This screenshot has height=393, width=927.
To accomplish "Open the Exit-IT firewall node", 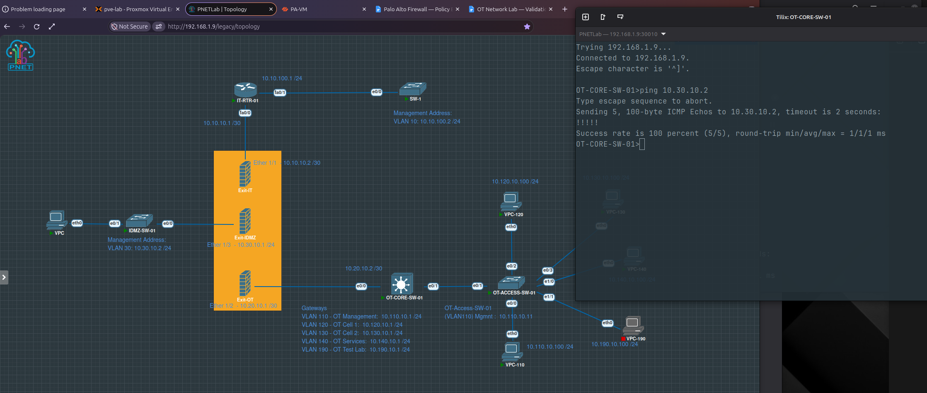I will (245, 174).
